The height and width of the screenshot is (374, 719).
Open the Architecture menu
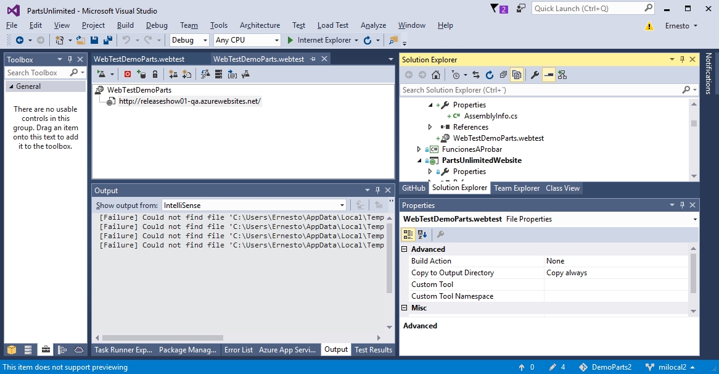(260, 25)
